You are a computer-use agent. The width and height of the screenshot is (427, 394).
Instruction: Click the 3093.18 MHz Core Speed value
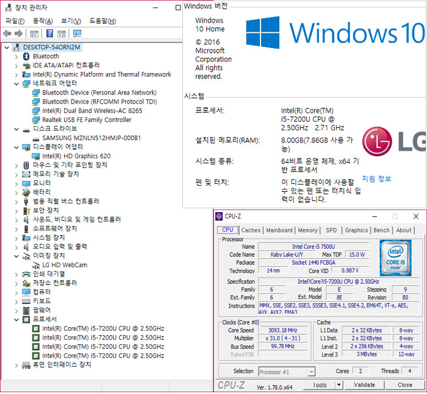[x=282, y=331]
